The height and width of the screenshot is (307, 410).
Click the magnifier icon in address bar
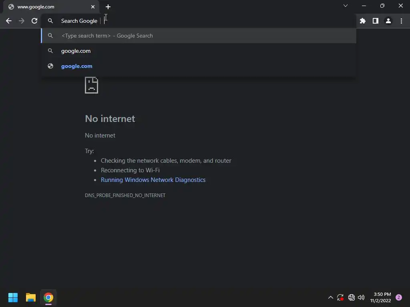pyautogui.click(x=50, y=21)
